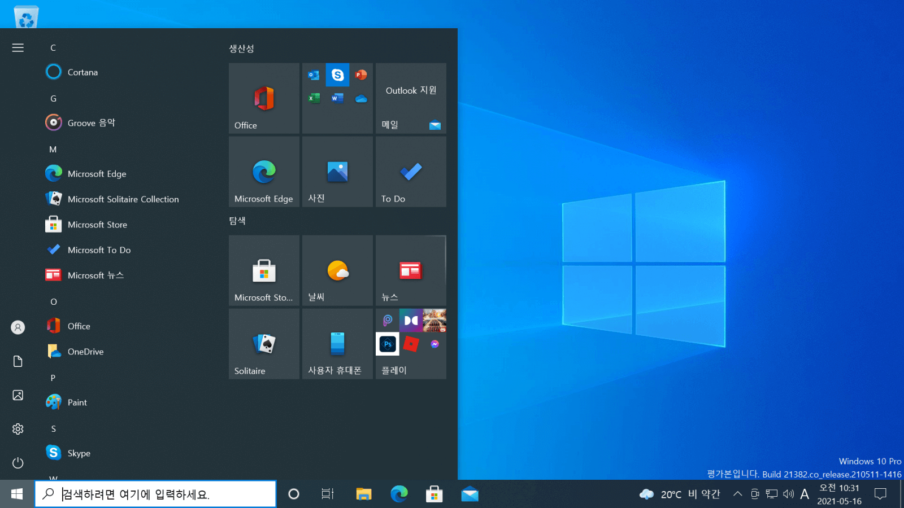
Task: Open Documents from Start sidebar
Action: [18, 361]
